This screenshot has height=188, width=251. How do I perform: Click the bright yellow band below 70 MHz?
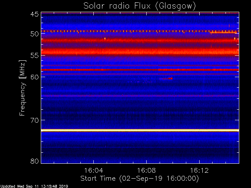140,130
